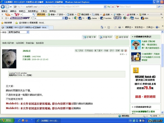
Task: Click the Yahoo! Y logo in toolbar
Action: [x=17, y=15]
